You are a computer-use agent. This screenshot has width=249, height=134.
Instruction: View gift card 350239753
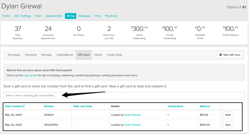pos(228,125)
